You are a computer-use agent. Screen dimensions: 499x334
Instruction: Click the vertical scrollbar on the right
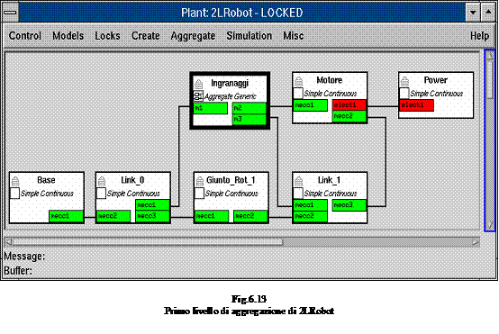[489, 140]
